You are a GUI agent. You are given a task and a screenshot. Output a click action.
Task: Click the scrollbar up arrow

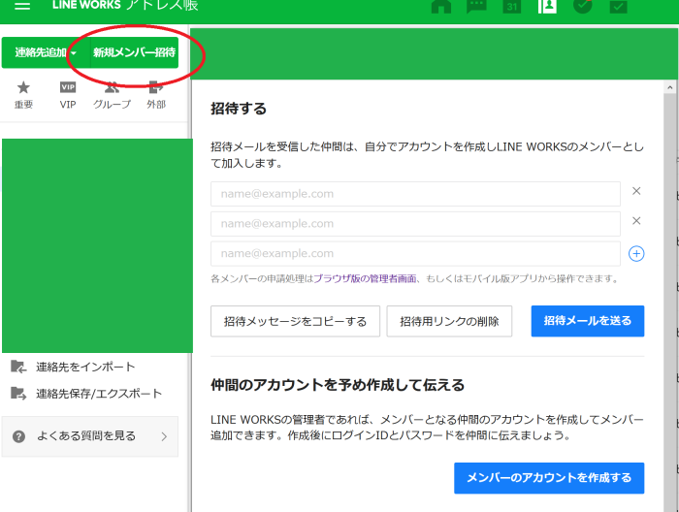[670, 87]
